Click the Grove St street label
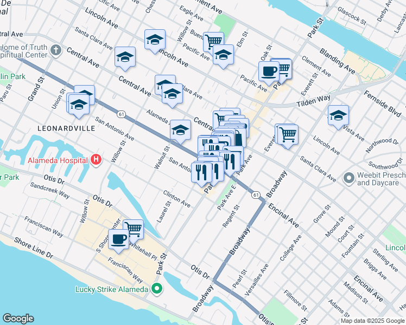Viewport: 406px width, 325px height. coord(322,214)
